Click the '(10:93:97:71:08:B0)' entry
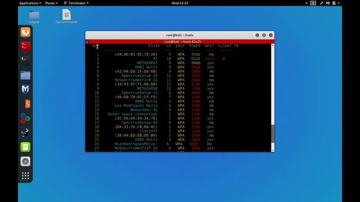Screen dimensions: 360x202 136,84
